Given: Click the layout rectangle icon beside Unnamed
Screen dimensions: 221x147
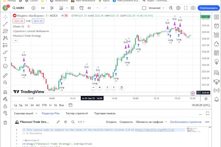Looking at the screenshot, I should point(144,8).
